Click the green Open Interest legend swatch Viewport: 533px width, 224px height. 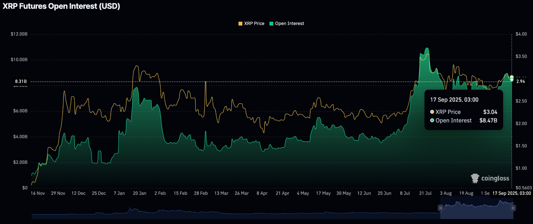click(271, 24)
